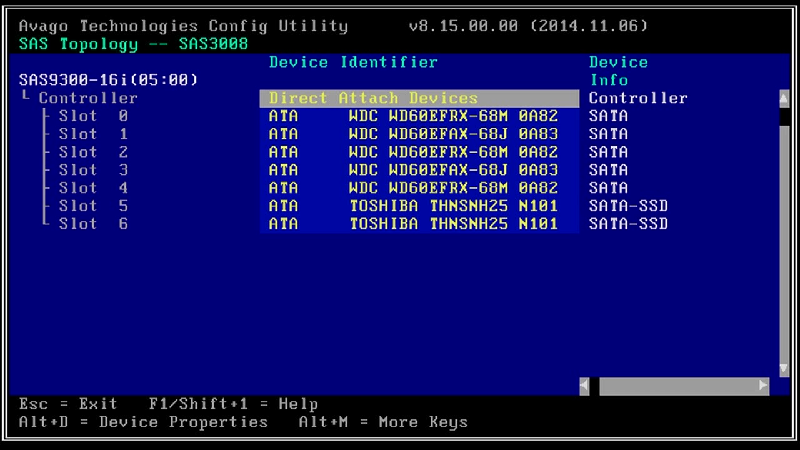Click the SATA-SSD info for Slot 6

pyautogui.click(x=629, y=224)
